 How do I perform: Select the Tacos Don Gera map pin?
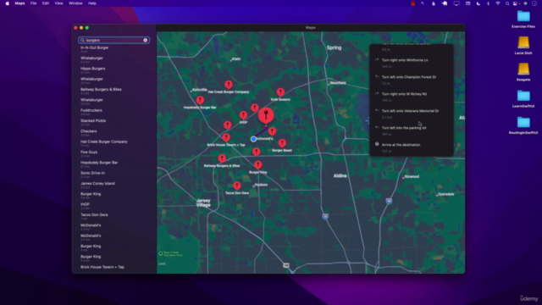coord(237,186)
